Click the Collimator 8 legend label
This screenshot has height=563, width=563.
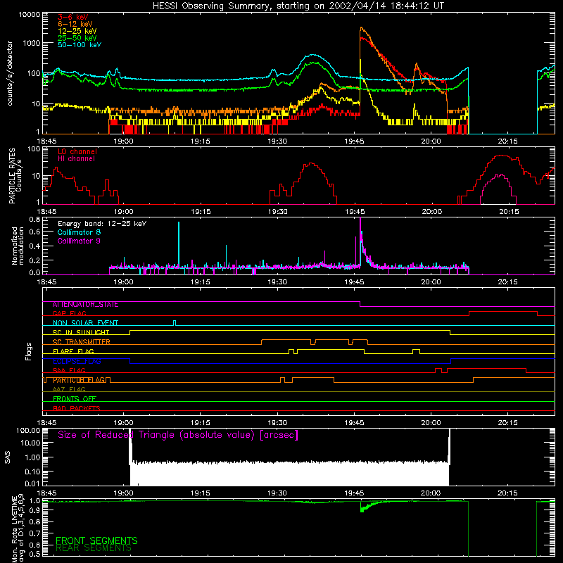(x=79, y=232)
